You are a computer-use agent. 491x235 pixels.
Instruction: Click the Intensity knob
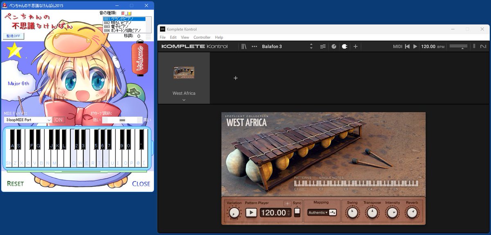tap(392, 213)
